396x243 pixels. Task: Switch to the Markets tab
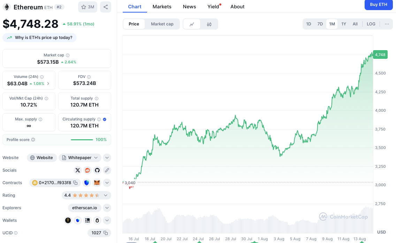point(162,7)
